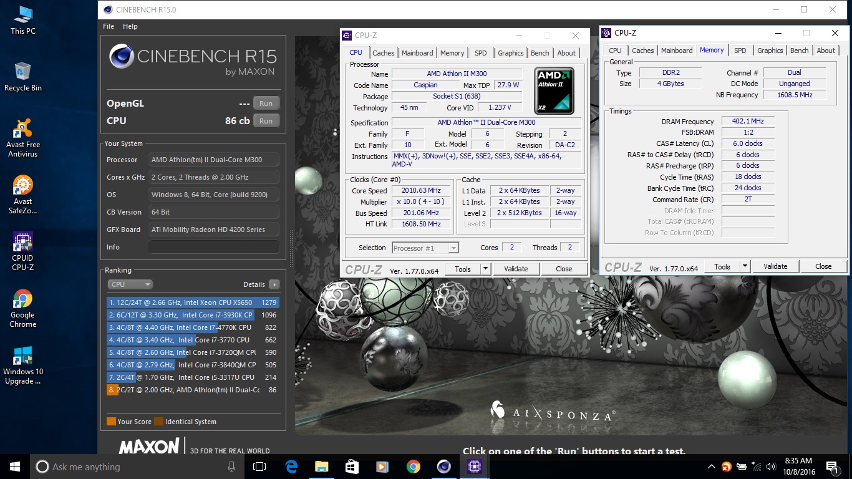Select Windows 10 Upgrade desktop shortcut
Screen dimensions: 852x479
click(23, 365)
